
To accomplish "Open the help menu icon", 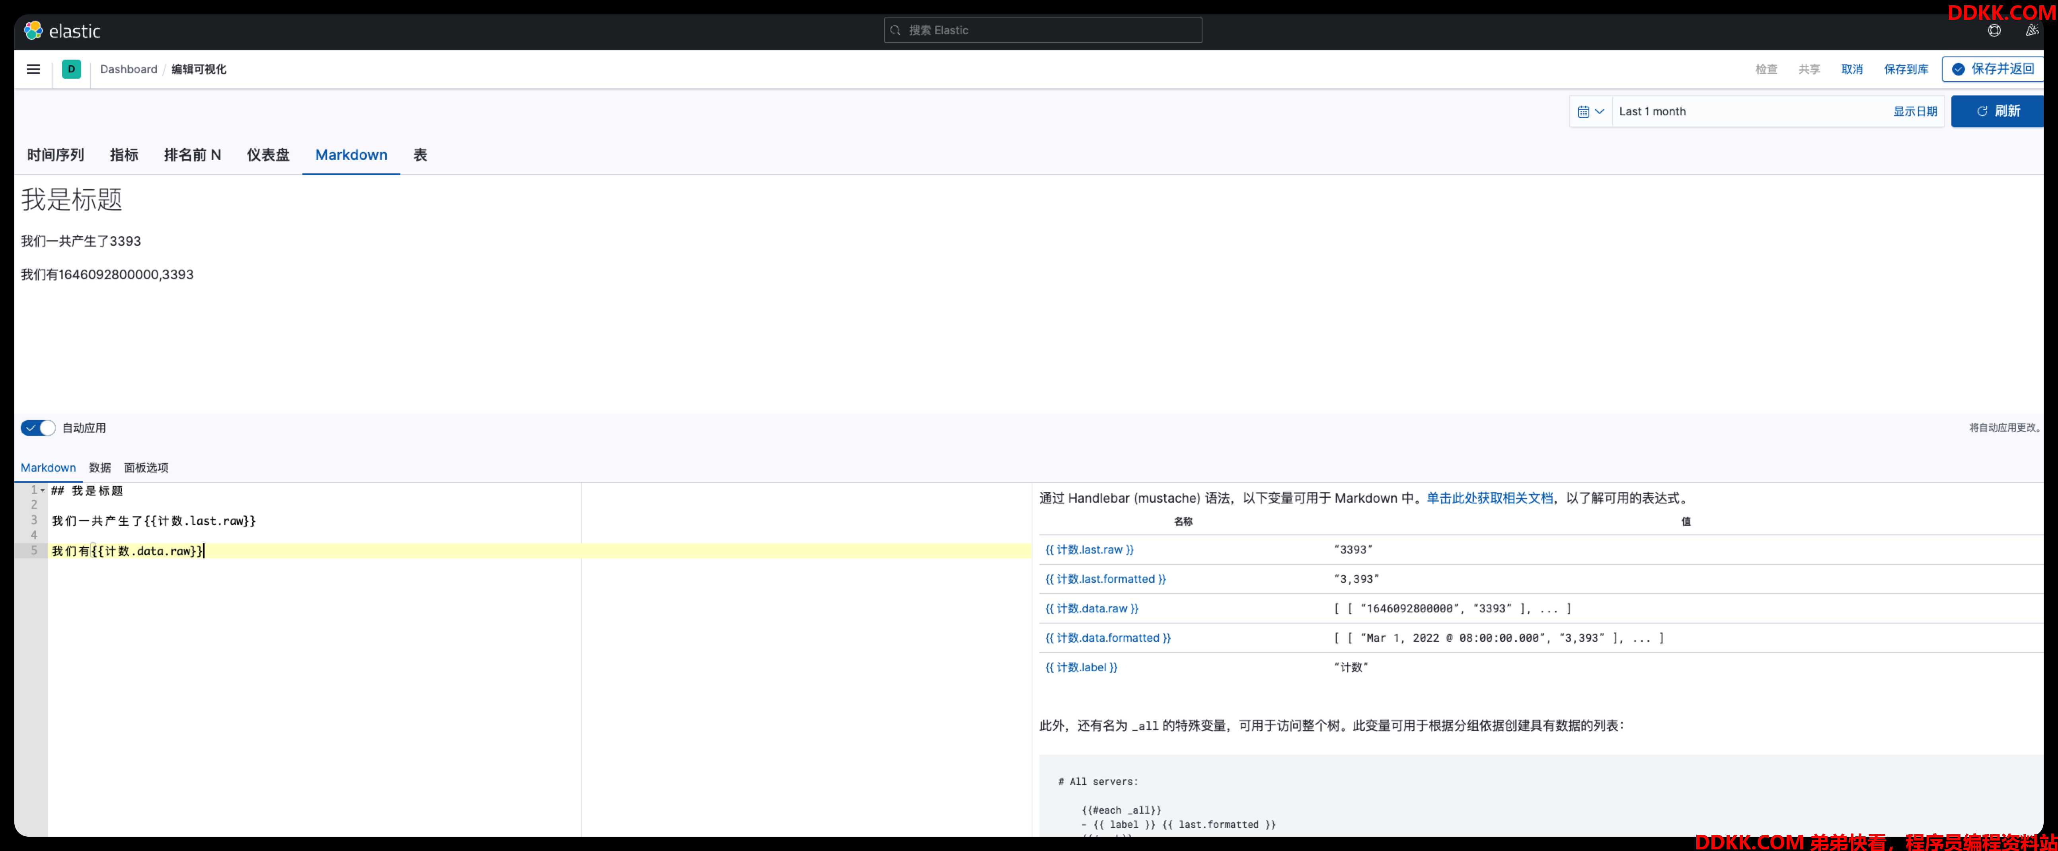I will 1994,30.
